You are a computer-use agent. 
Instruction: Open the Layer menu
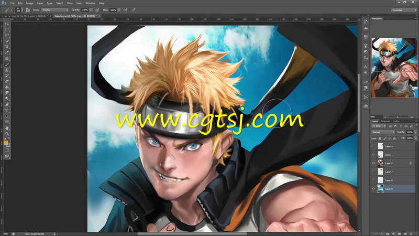click(40, 3)
